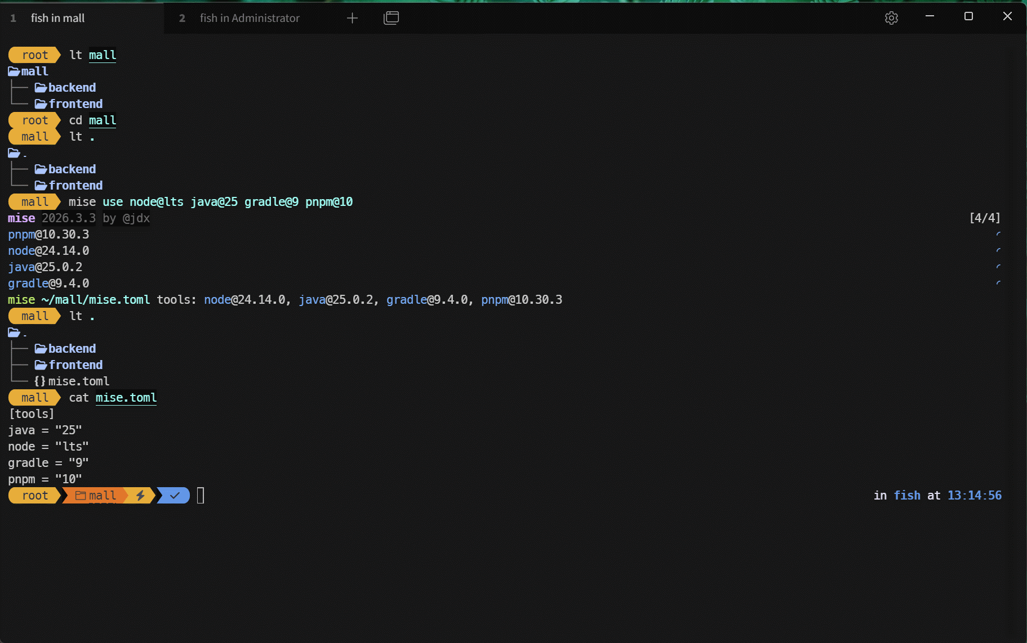This screenshot has height=643, width=1027.
Task: Switch to the "fish in mall" tab
Action: (x=57, y=18)
